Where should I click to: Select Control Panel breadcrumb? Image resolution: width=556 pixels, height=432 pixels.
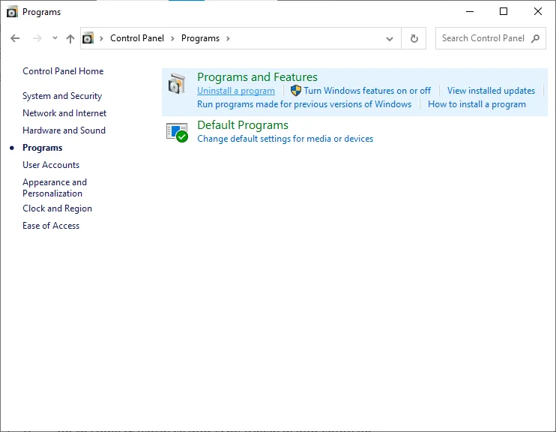137,38
